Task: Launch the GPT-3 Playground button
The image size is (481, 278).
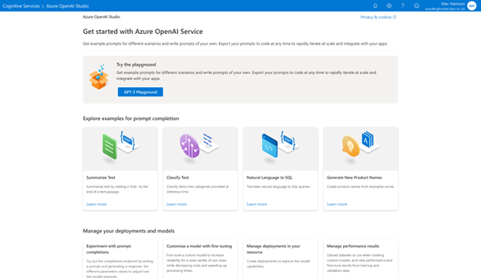Action: tap(140, 92)
